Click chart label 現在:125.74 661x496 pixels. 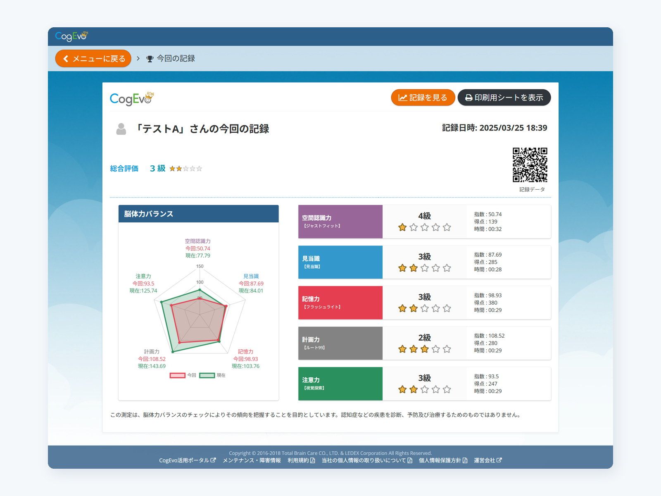pos(143,291)
